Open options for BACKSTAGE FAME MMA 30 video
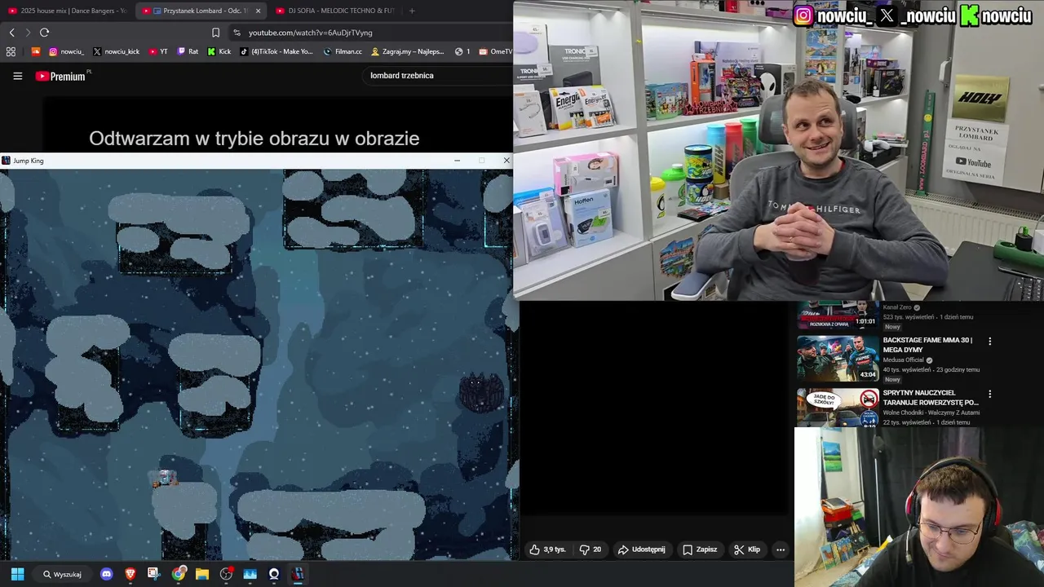Viewport: 1044px width, 587px height. [990, 341]
